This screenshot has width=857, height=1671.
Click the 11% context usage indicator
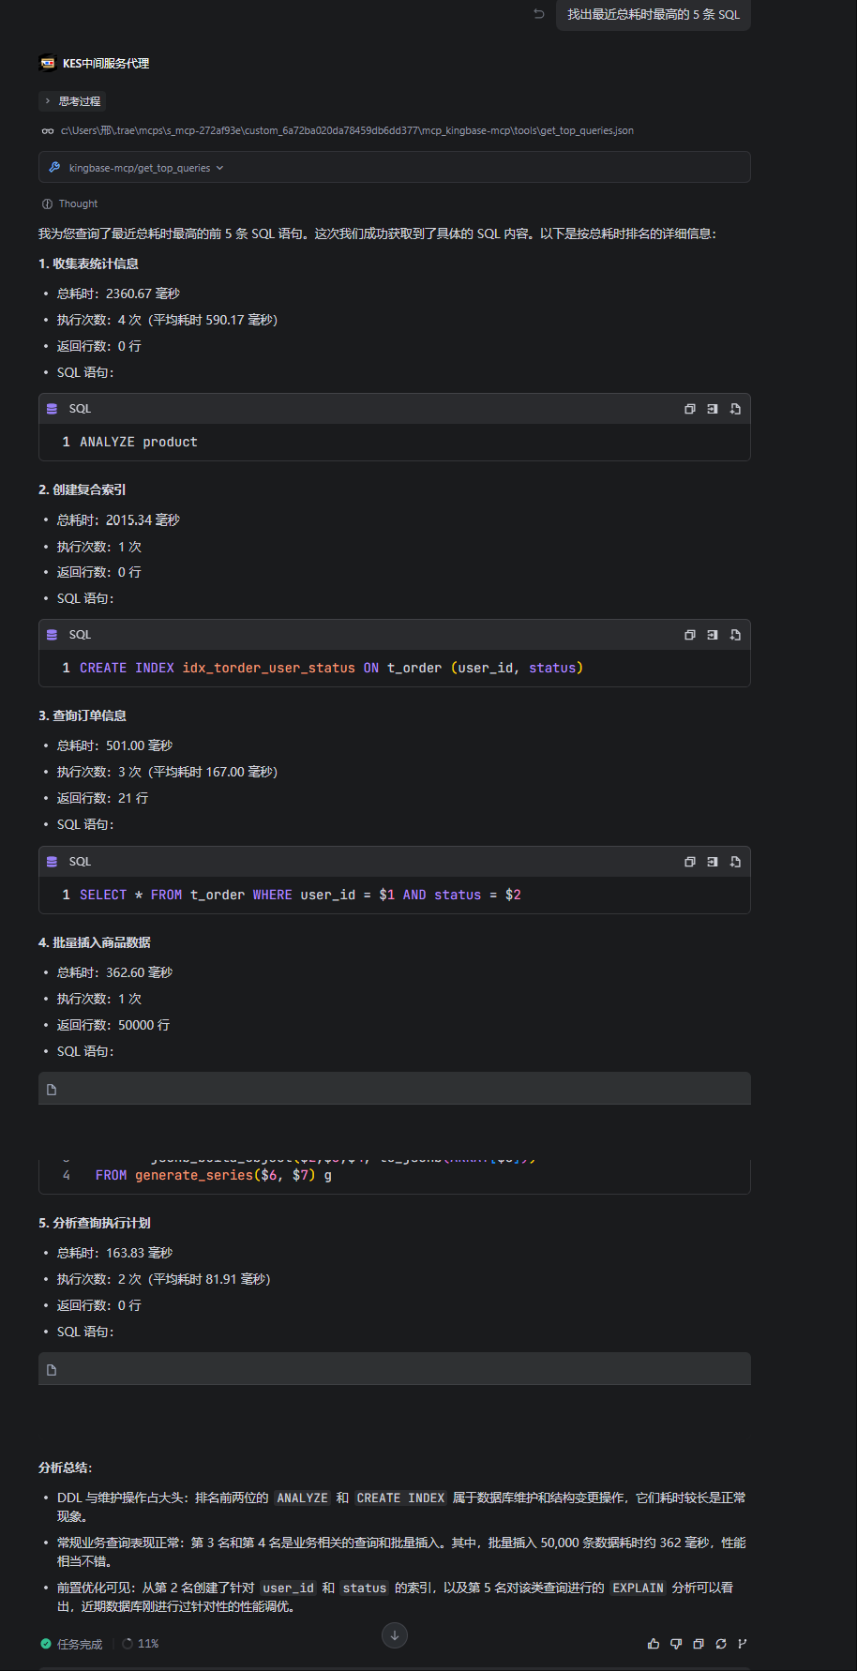pos(141,1644)
